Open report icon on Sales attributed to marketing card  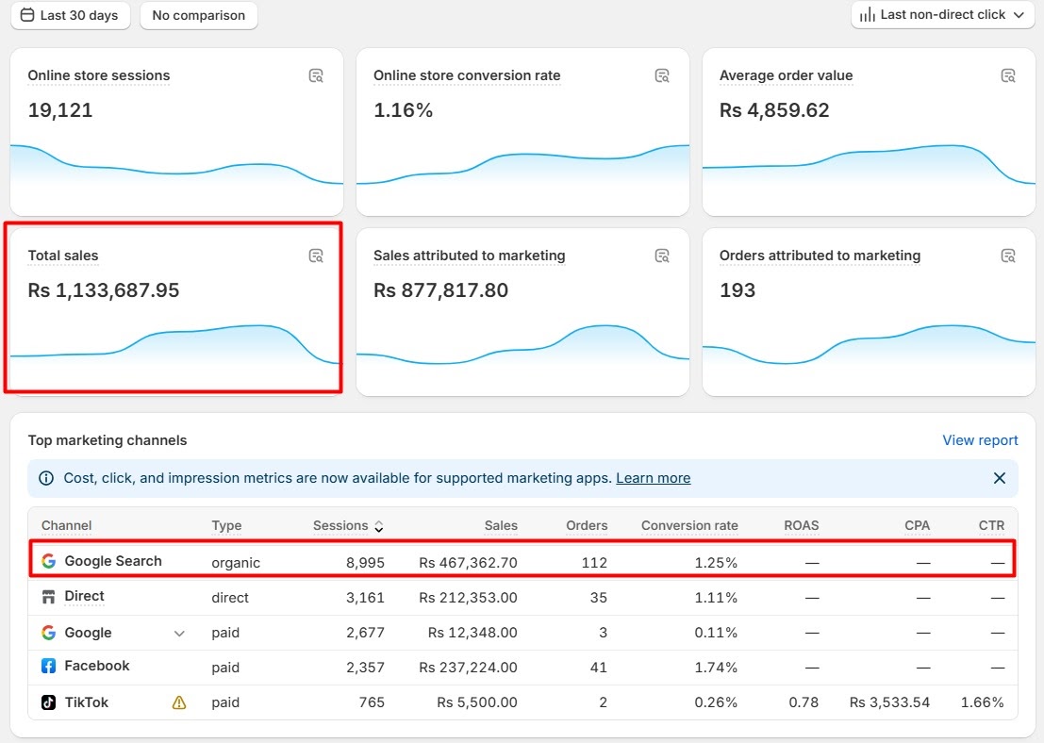pyautogui.click(x=663, y=256)
